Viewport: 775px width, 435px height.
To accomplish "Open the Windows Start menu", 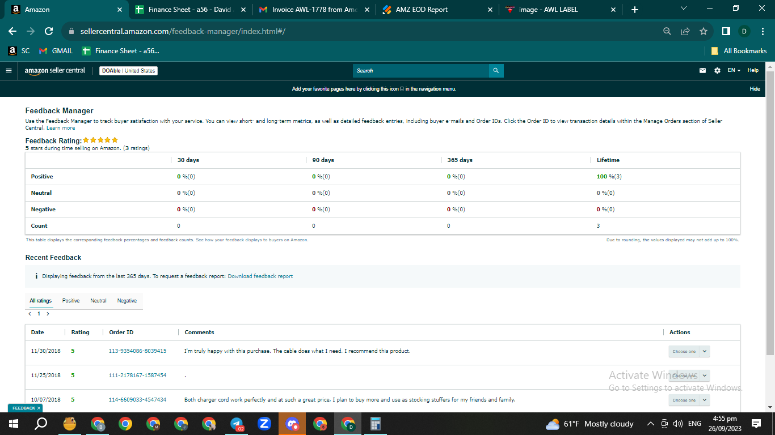I will coord(13,424).
